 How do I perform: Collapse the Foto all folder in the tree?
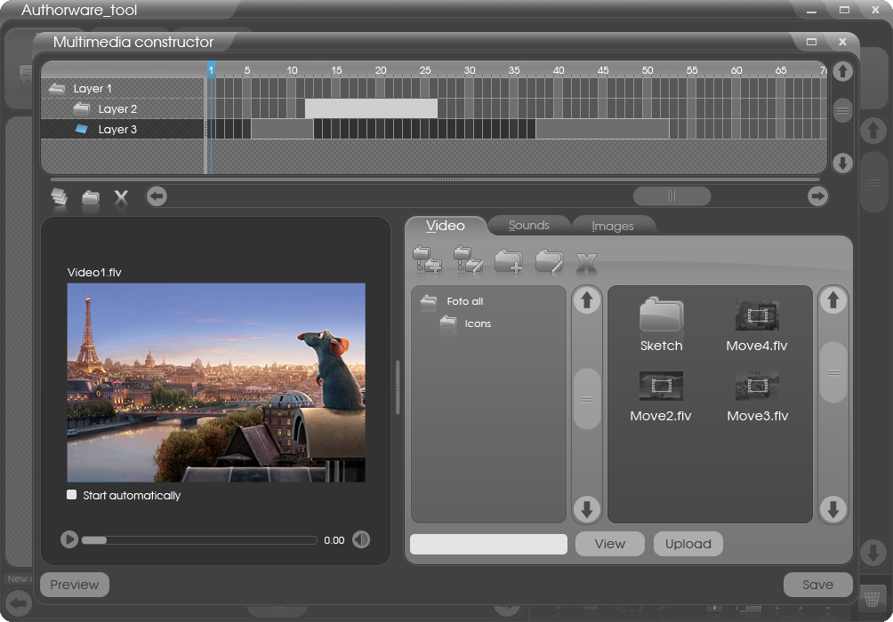[x=429, y=301]
